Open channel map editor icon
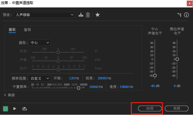 (179, 15)
